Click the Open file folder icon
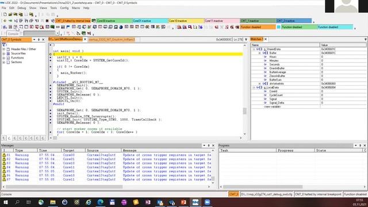The height and width of the screenshot is (207, 368). pos(10,14)
